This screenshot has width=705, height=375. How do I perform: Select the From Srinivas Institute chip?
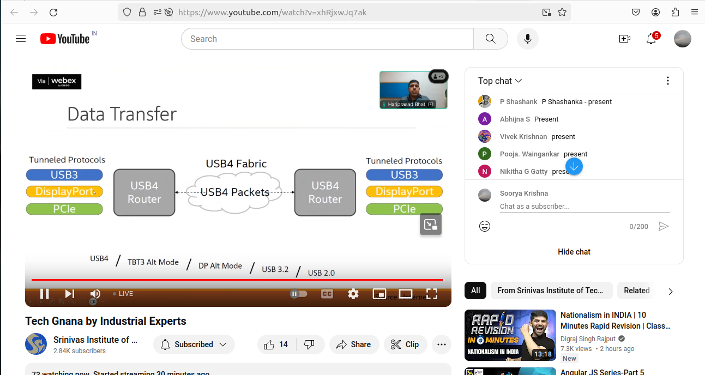[x=551, y=291]
